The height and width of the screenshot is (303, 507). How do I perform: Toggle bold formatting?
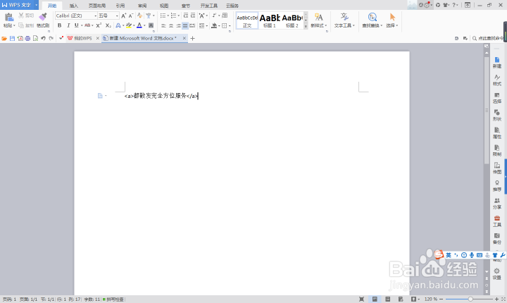coord(59,25)
